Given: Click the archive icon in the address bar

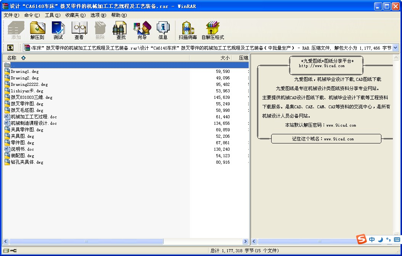Looking at the screenshot, I should tap(27, 48).
